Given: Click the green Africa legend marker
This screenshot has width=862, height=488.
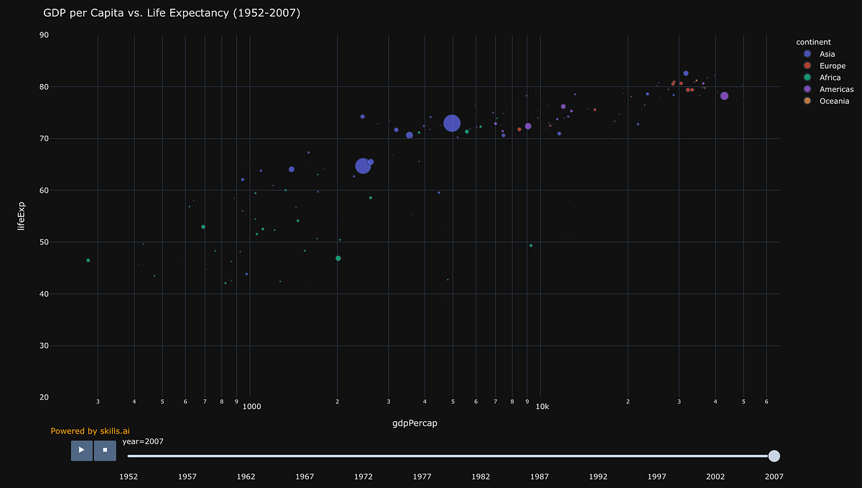Looking at the screenshot, I should pos(807,77).
